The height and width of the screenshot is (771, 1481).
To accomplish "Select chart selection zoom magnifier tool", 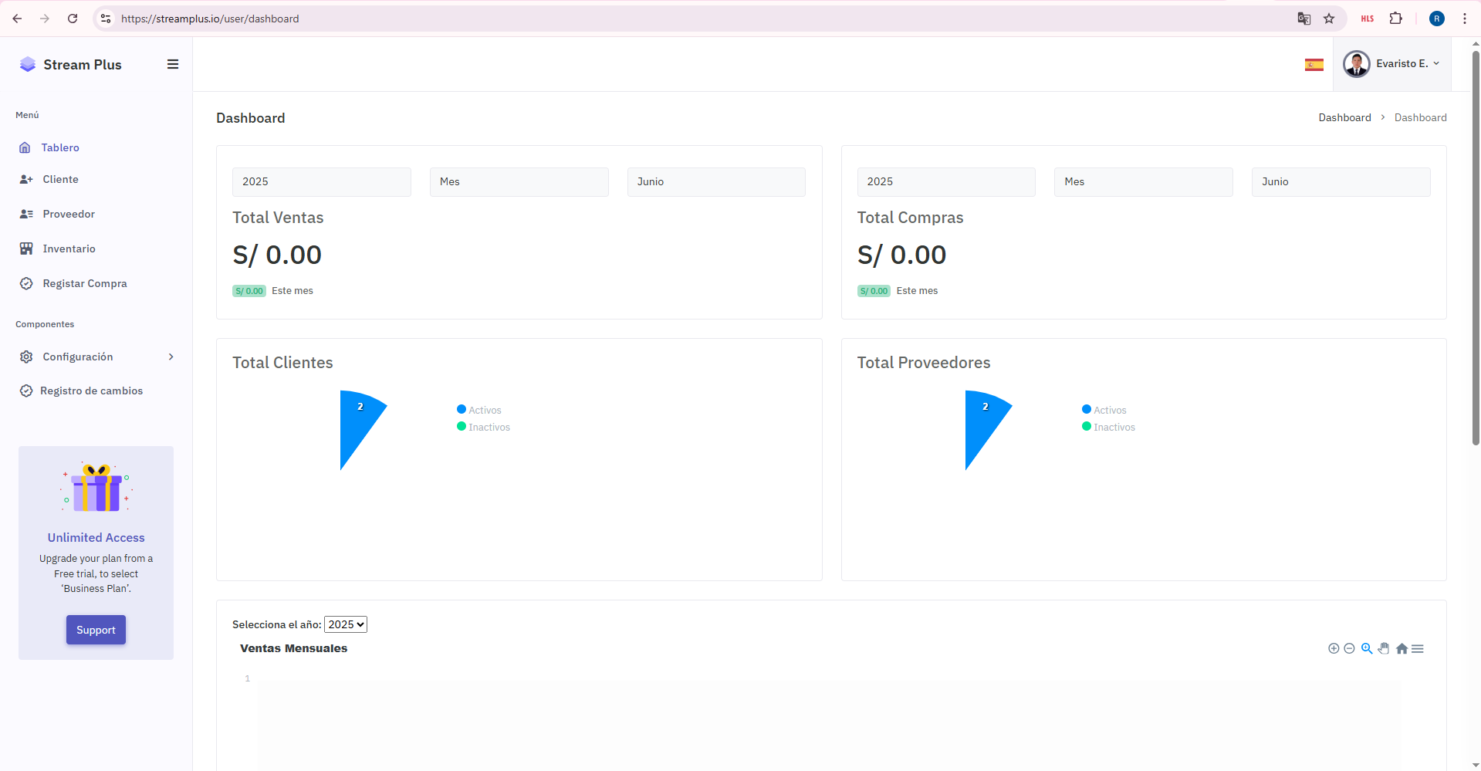I will (x=1367, y=648).
